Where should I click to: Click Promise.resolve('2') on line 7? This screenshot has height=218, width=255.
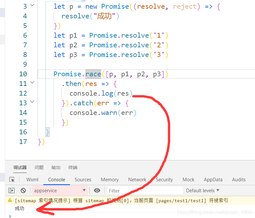coord(129,45)
